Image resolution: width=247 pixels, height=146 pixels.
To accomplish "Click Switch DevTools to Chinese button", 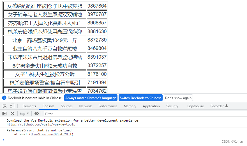I will click(x=140, y=98).
